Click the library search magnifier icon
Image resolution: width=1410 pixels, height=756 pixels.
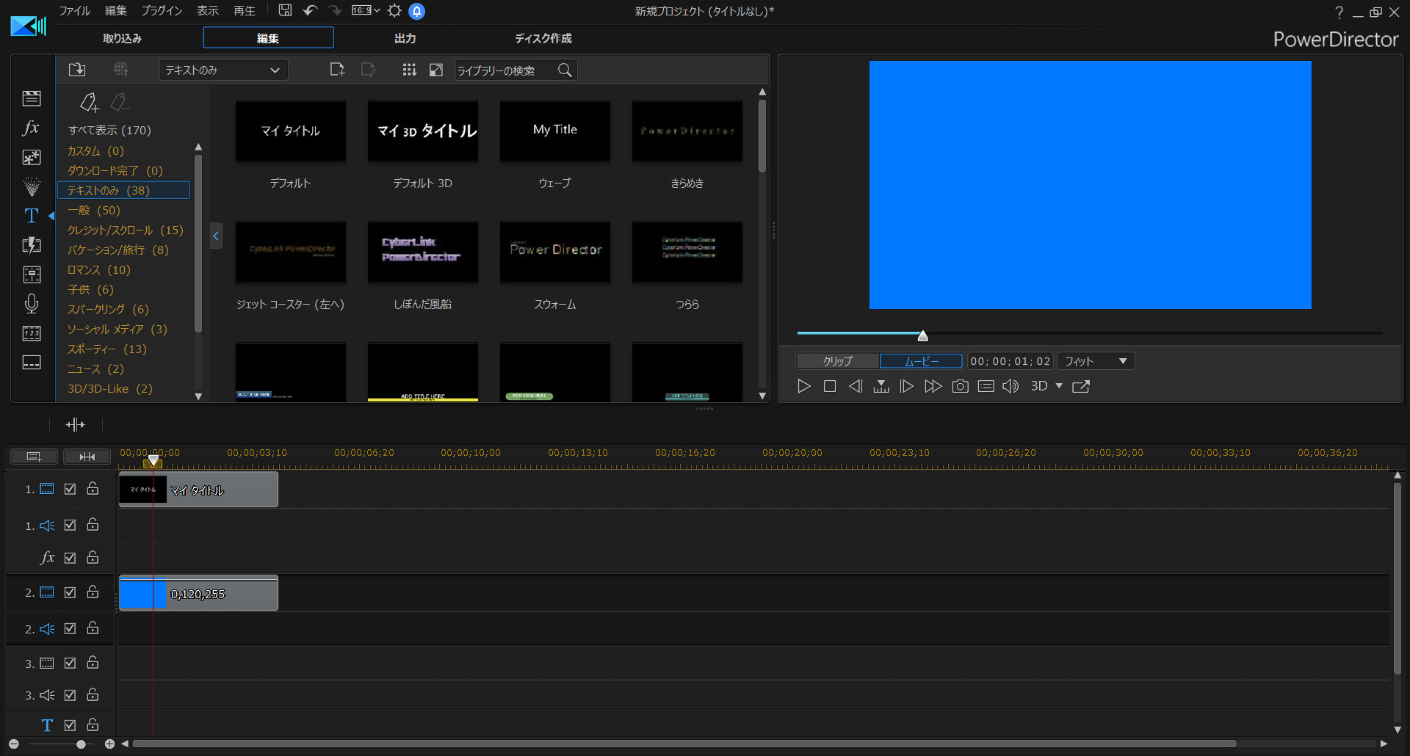pos(565,70)
